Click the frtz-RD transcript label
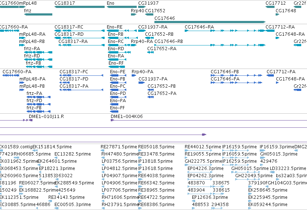Screen dimensions: 307x210 click(32, 56)
